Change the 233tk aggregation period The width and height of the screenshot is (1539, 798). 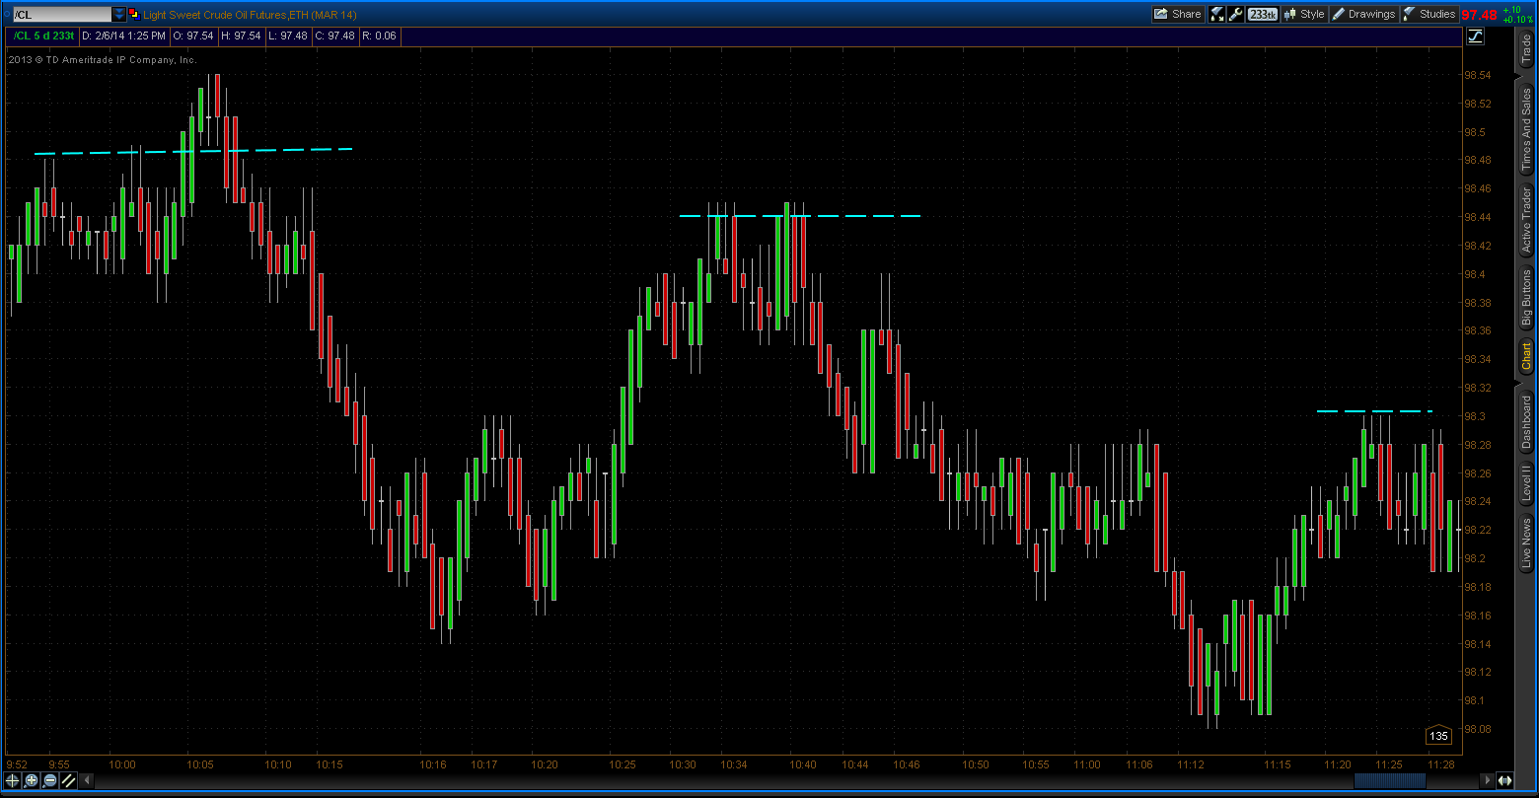coord(1262,14)
